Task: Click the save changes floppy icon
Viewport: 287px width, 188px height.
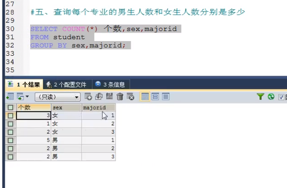Action: [x=110, y=96]
